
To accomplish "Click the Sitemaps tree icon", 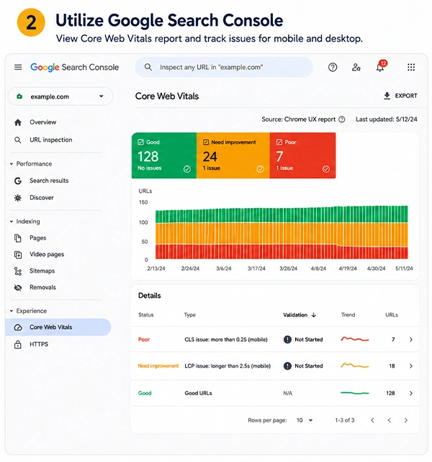I will coord(18,271).
